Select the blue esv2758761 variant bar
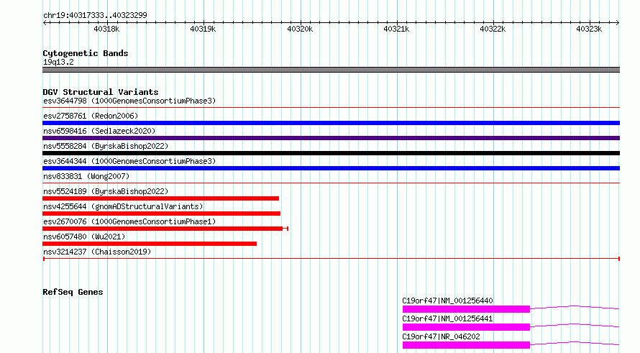Viewport: 640px width, 353px height. point(331,123)
